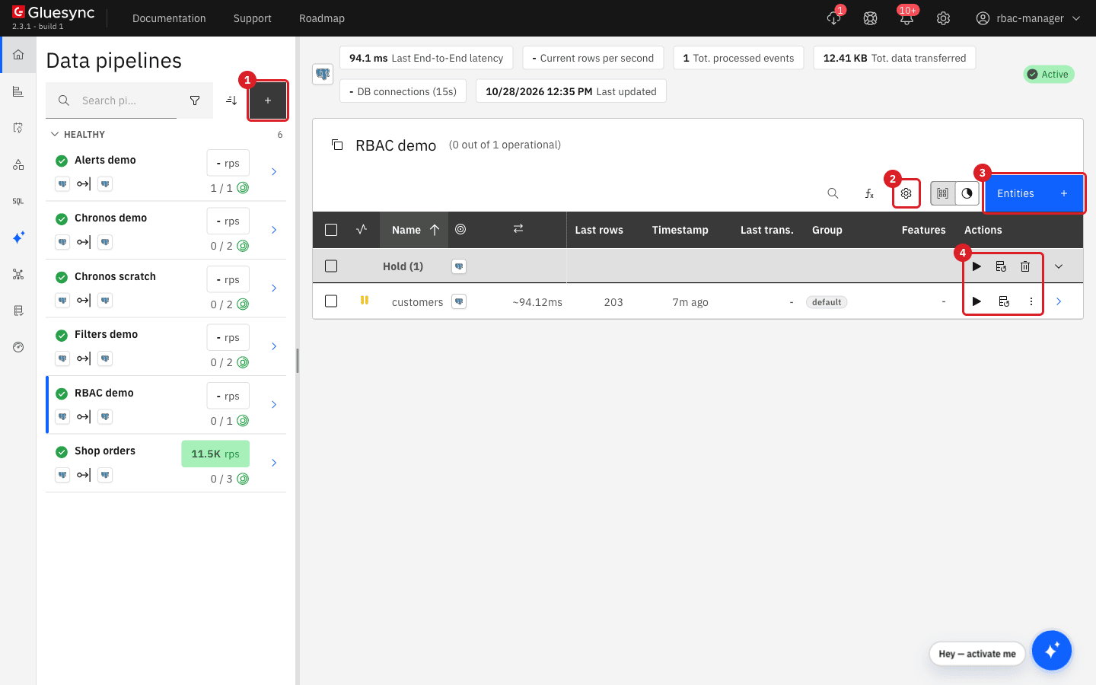Expand the Shop orders pipeline chevron

(x=274, y=463)
